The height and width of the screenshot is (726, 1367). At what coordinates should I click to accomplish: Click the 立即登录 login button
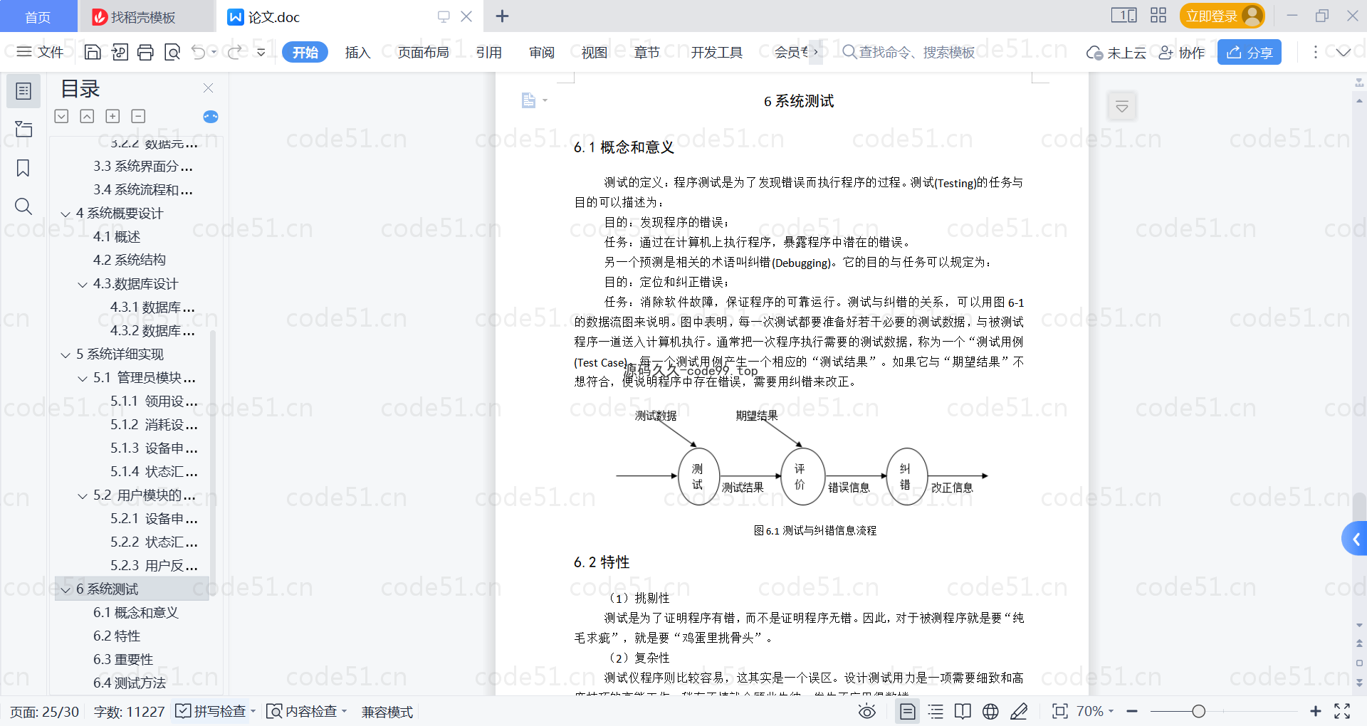coord(1222,16)
